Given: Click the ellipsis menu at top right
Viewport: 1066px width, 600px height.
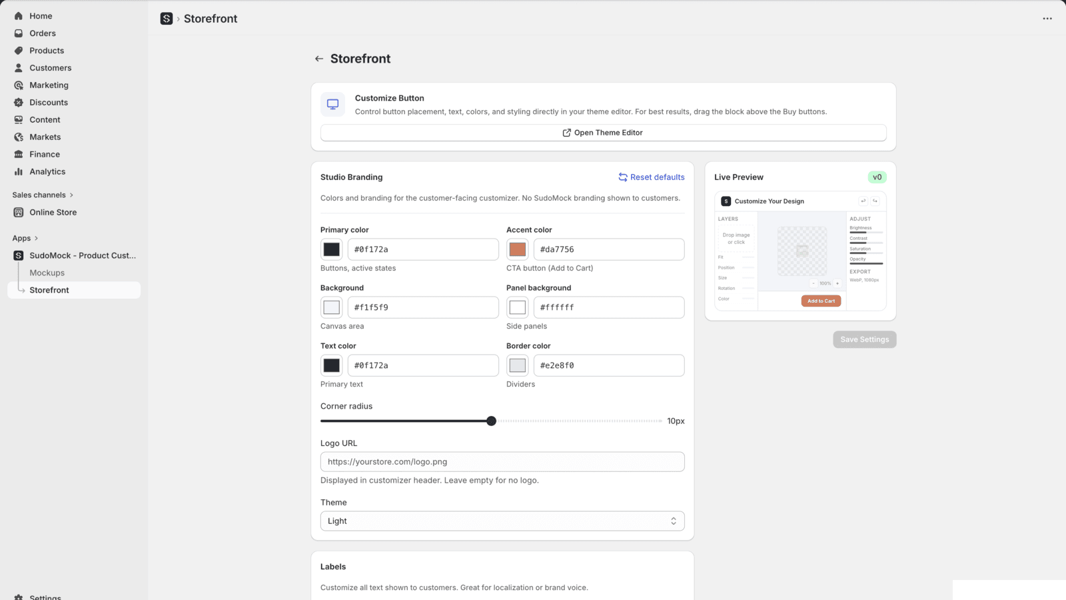Looking at the screenshot, I should (1046, 19).
